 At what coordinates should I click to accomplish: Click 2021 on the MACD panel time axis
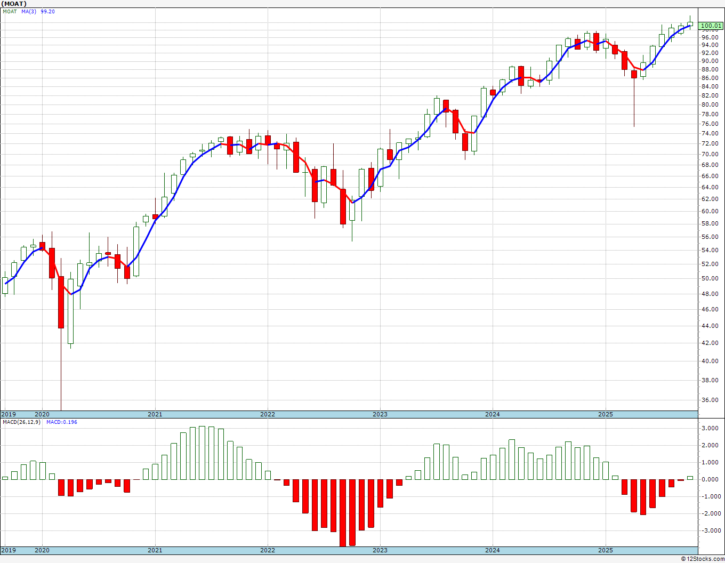155,550
